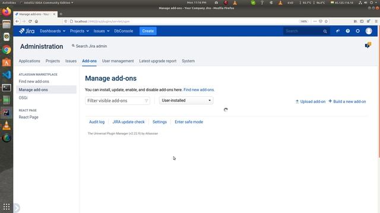Focus the Filter visible add-ons field
380x213 pixels.
point(118,101)
